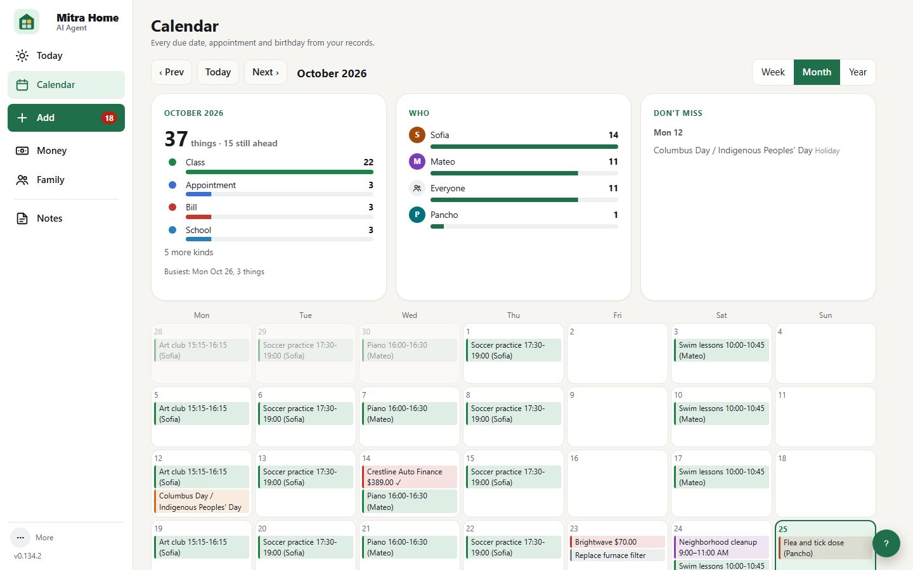Switch to Year view

pyautogui.click(x=858, y=72)
